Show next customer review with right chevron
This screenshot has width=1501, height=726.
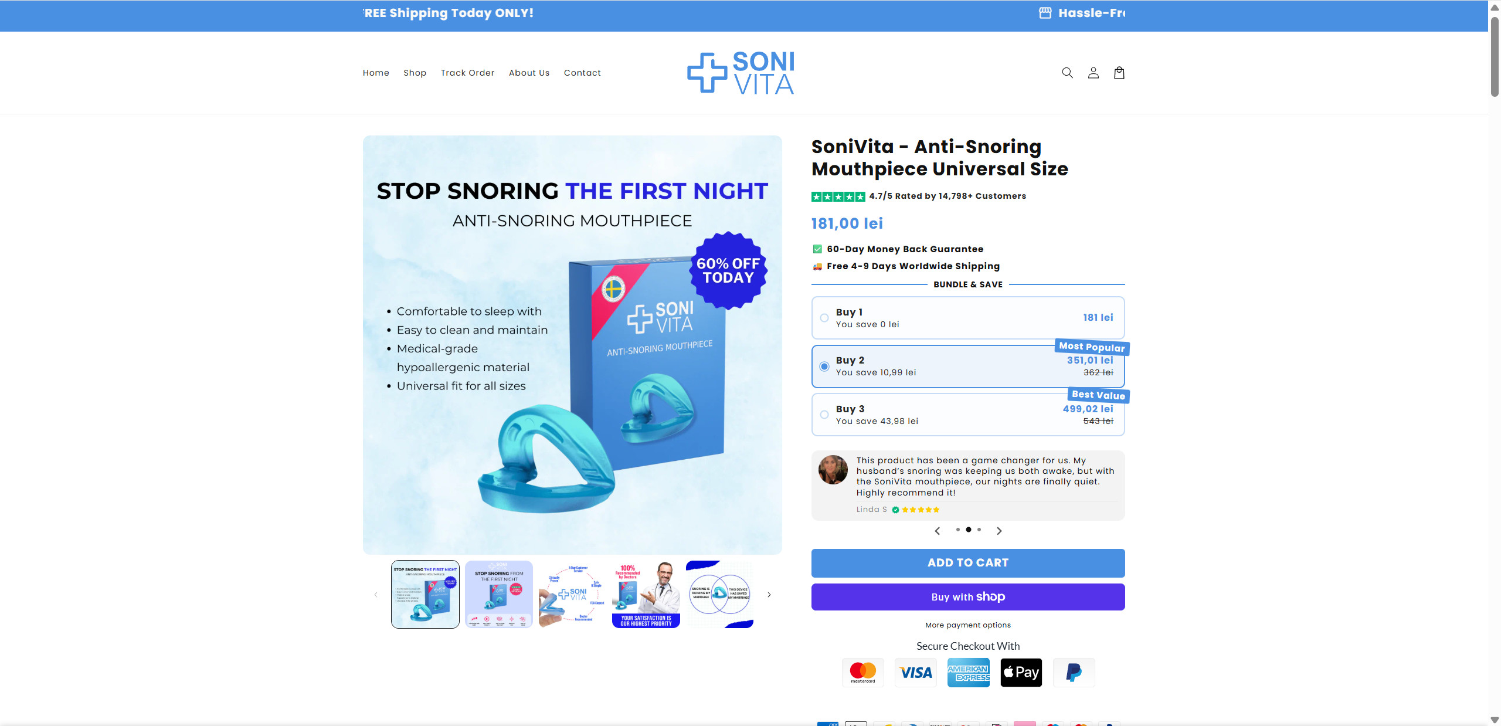pos(999,531)
